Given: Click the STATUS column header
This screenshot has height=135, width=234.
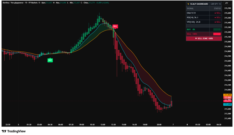Looking at the screenshot, I should (217, 8).
